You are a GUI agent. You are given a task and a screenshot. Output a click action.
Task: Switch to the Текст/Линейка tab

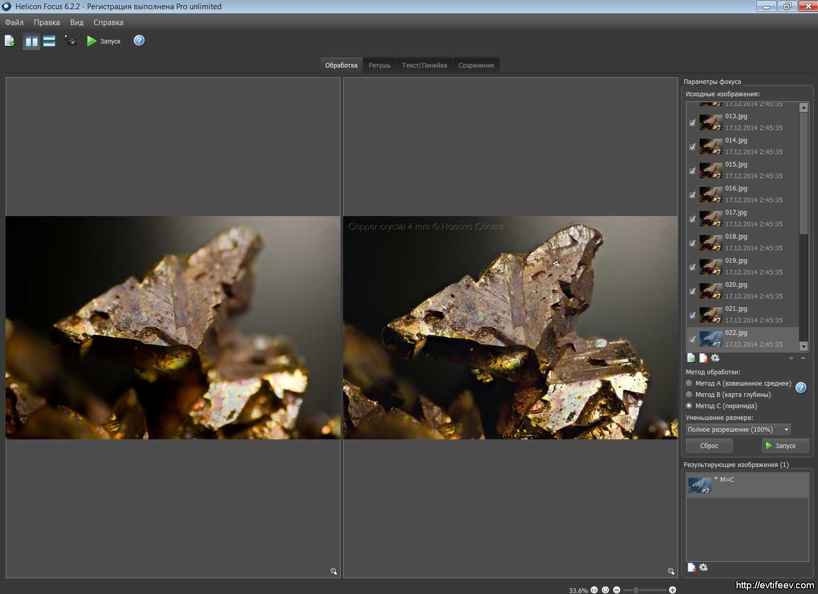[424, 65]
